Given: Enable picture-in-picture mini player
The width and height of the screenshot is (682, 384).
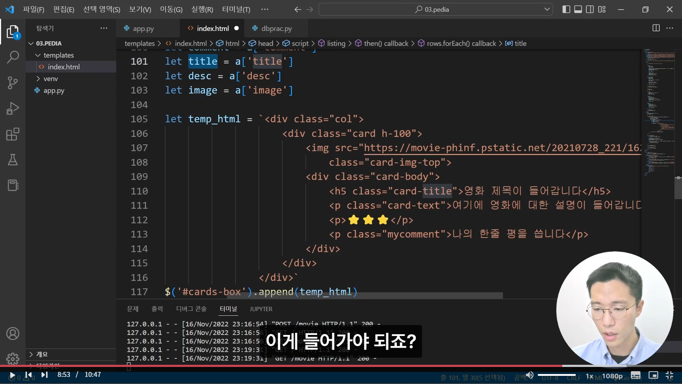Looking at the screenshot, I should 653,375.
